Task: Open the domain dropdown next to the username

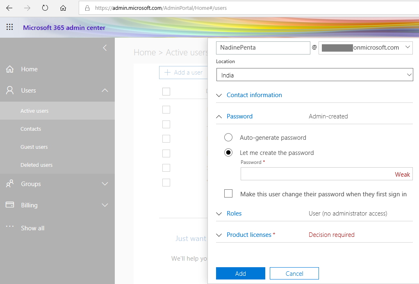Action: pos(408,48)
